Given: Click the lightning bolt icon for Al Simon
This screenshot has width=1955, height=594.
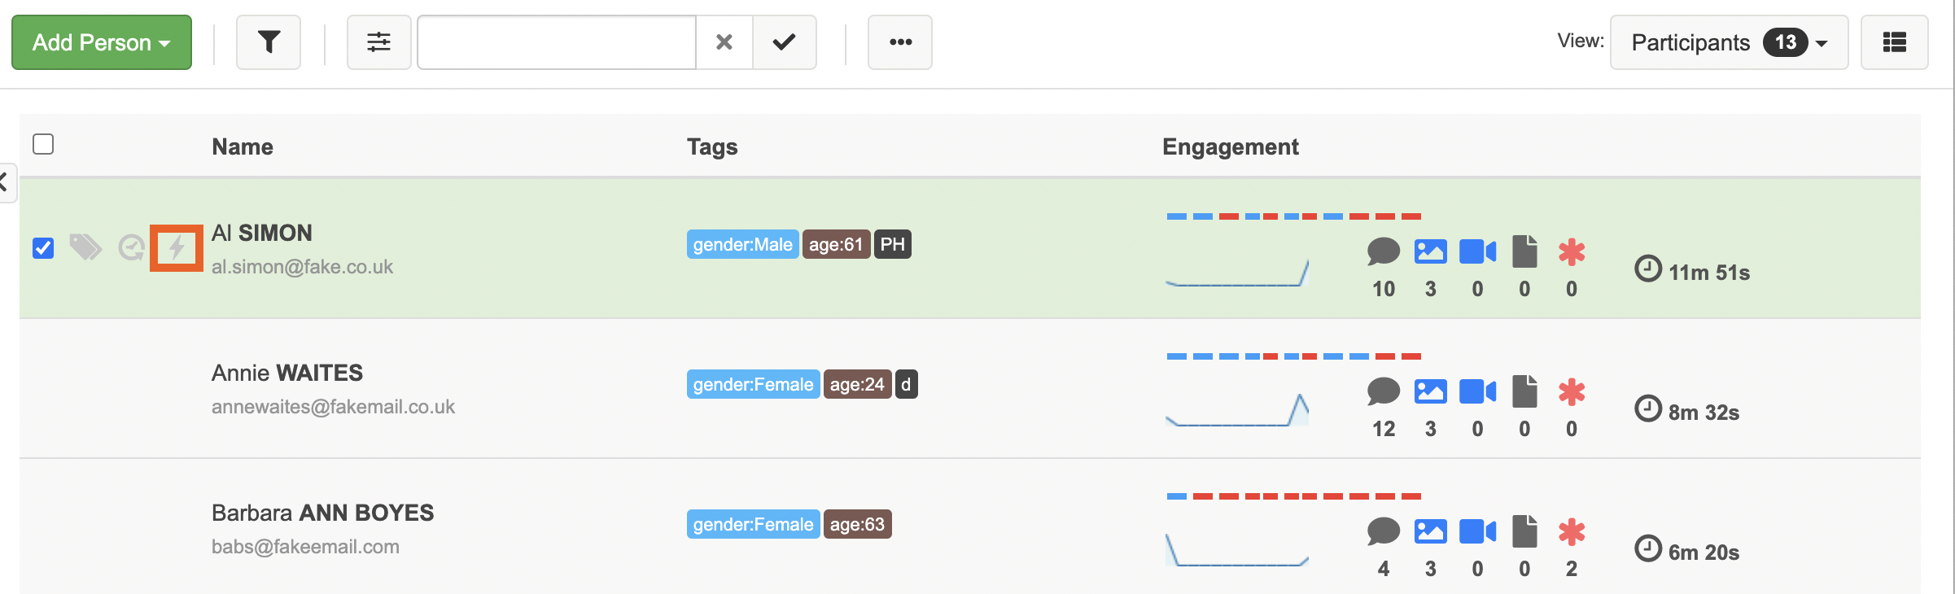Looking at the screenshot, I should pyautogui.click(x=177, y=247).
